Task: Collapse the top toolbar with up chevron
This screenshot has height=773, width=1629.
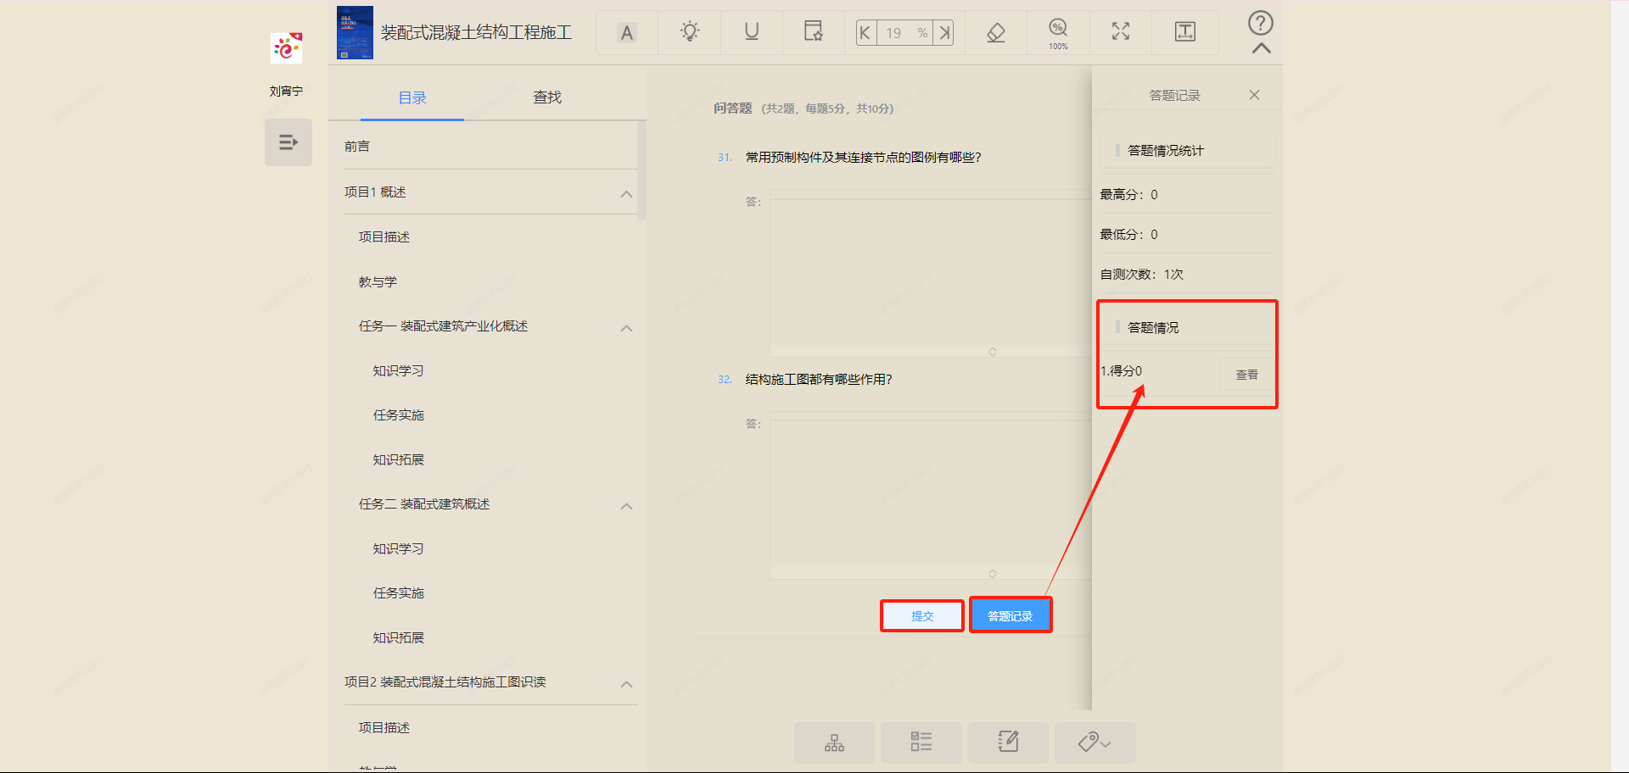Action: (x=1261, y=49)
